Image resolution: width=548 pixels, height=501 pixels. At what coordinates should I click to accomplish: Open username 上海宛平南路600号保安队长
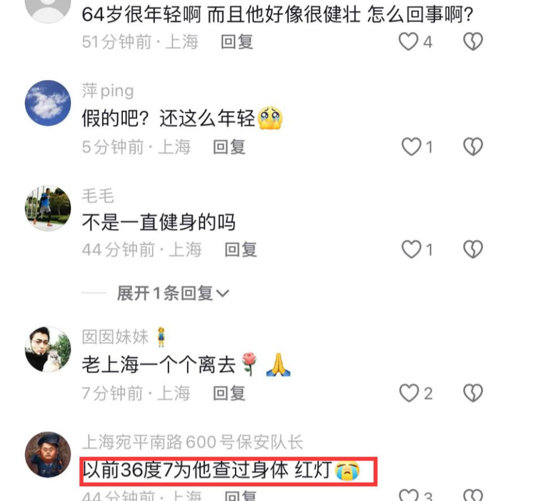click(193, 442)
